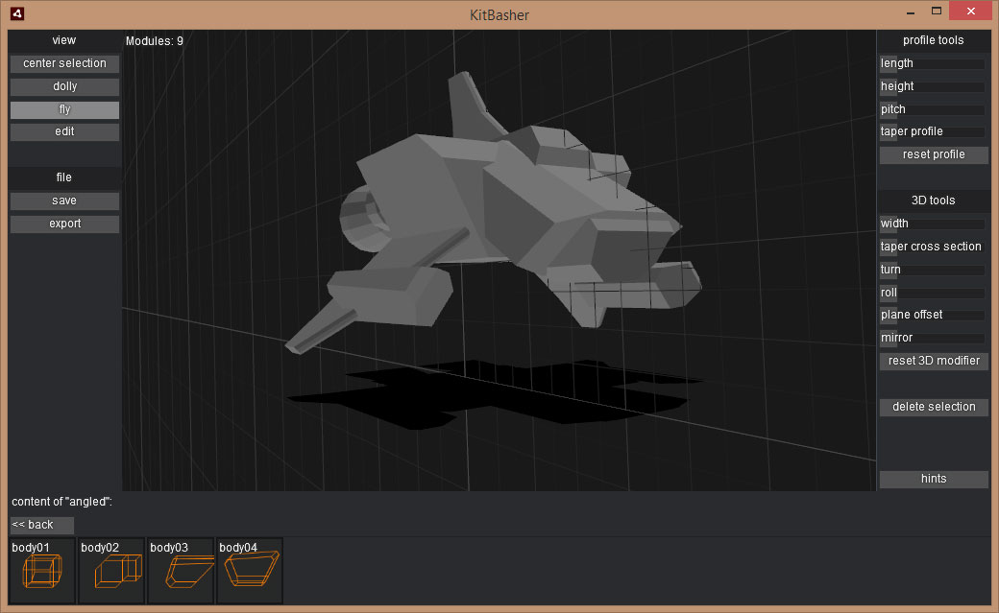Show the hints panel

[933, 479]
